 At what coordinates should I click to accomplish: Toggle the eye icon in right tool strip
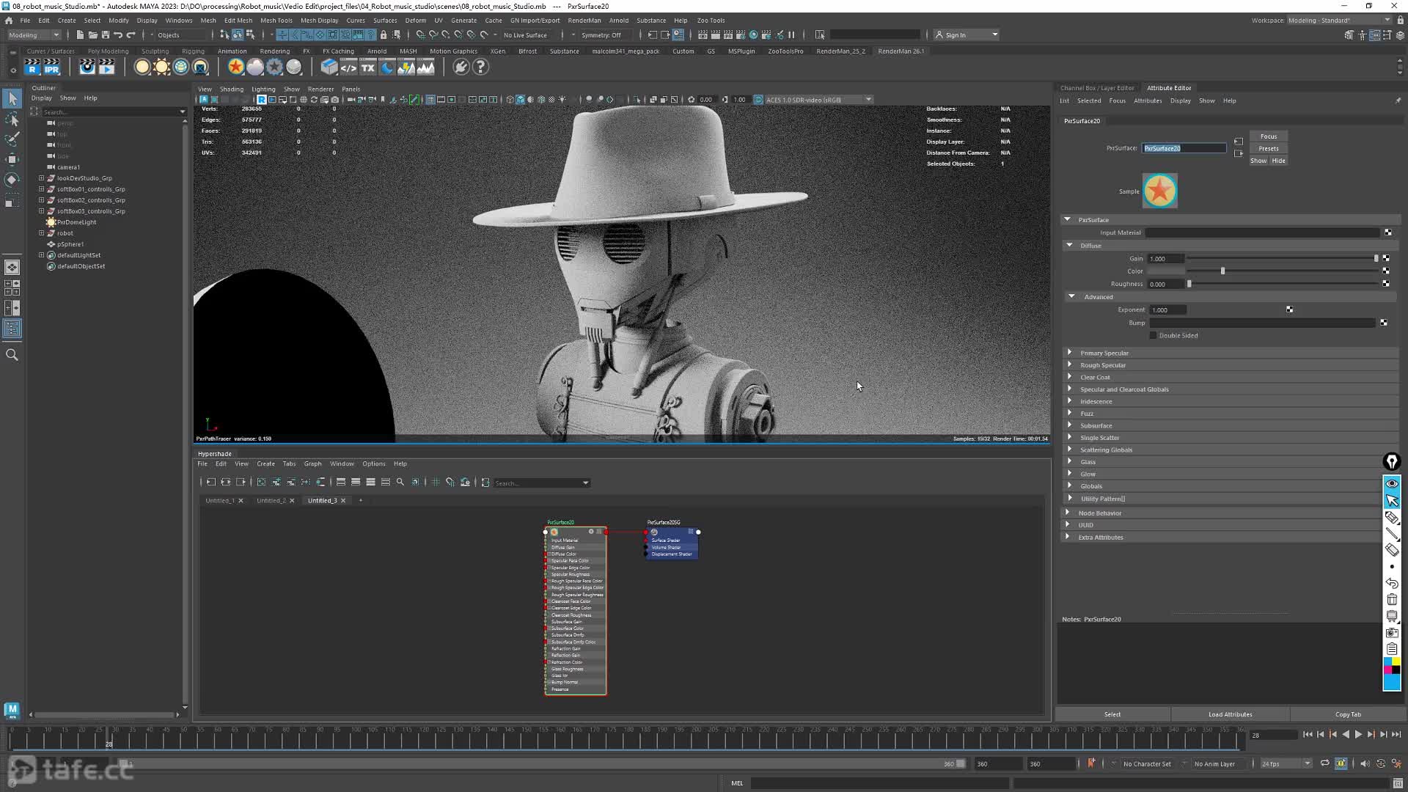pyautogui.click(x=1392, y=484)
